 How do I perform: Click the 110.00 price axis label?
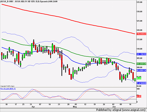pyautogui.click(x=139, y=49)
